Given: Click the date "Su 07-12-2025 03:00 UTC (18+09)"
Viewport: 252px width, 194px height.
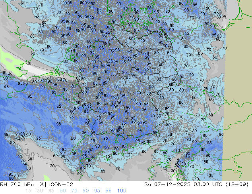Looking at the screenshot, I should [196, 184].
